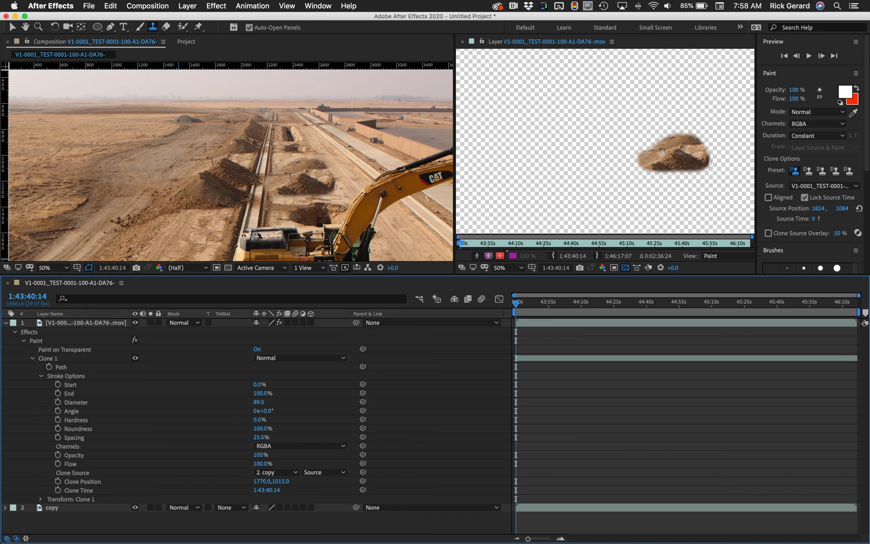Viewport: 870px width, 544px height.
Task: Enable the Aligned checkbox
Action: [x=768, y=197]
